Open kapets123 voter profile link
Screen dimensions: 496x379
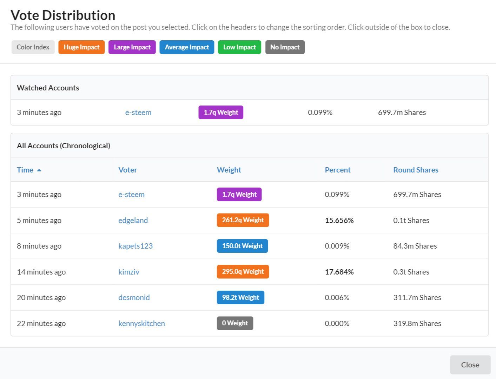click(135, 246)
